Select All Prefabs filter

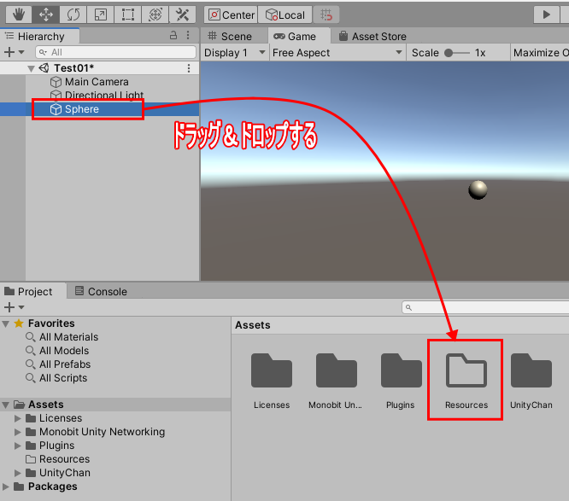point(65,364)
